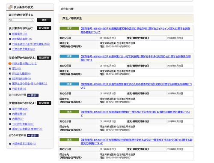Click bullet arrow icon beside 分類未設定の案件
This screenshot has width=214, height=163.
pos(10,144)
